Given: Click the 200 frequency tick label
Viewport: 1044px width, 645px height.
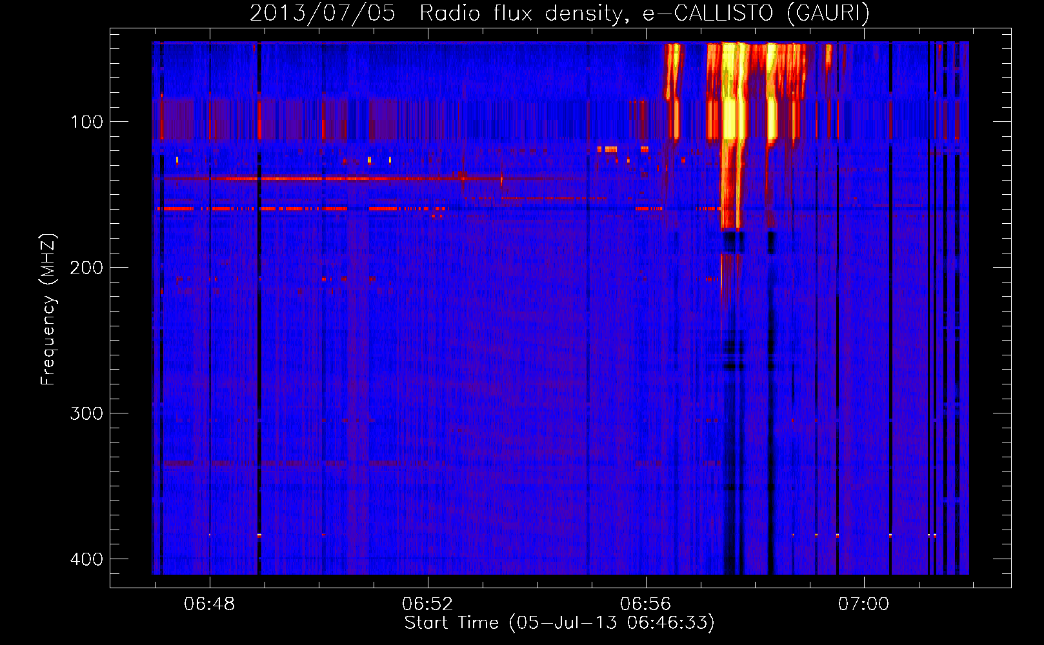Looking at the screenshot, I should pos(86,268).
